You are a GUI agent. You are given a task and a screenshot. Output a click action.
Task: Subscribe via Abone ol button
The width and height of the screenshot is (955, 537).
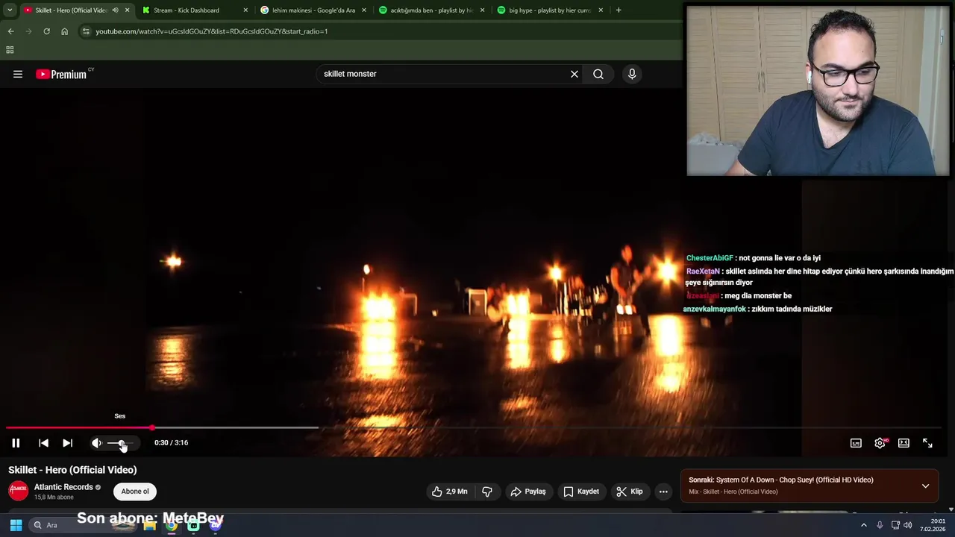[x=135, y=492]
